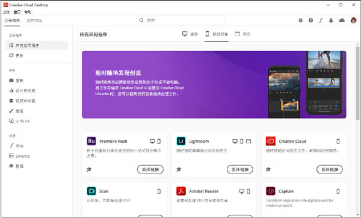Click the Lightroom Lr app icon
361x218 pixels.
coord(181,141)
